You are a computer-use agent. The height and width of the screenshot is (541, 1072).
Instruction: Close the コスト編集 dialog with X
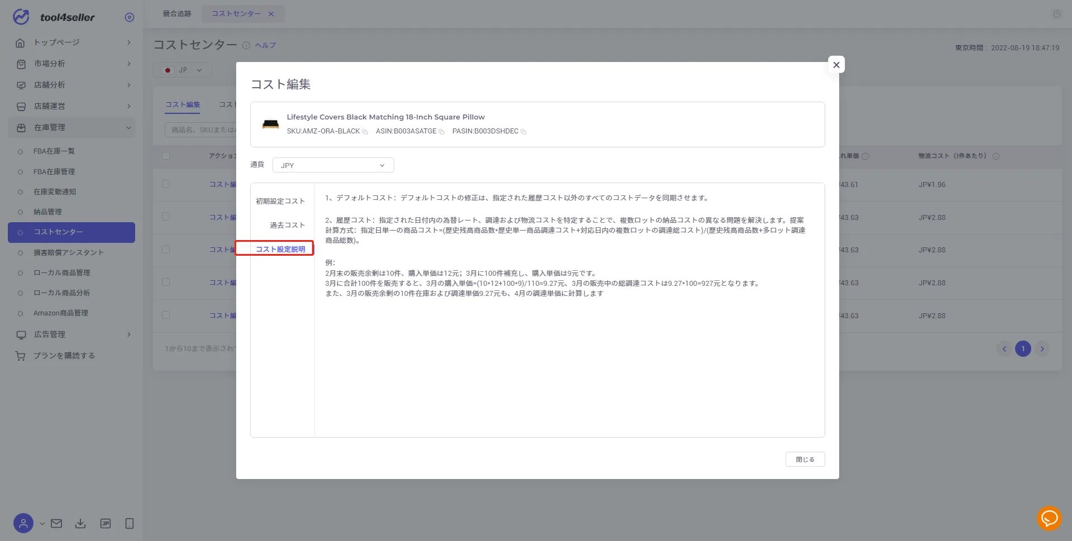click(x=836, y=65)
